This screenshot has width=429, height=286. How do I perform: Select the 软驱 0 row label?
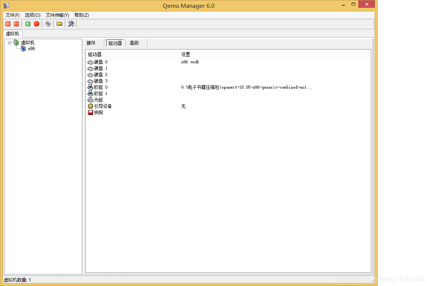coord(101,87)
